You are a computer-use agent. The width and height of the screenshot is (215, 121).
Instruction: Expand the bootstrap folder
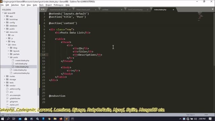point(5,19)
